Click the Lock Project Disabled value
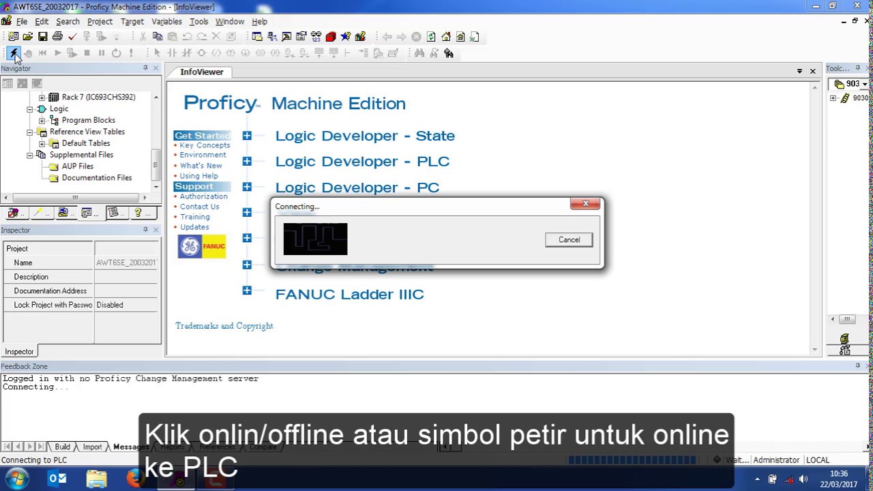This screenshot has width=873, height=491. coord(127,305)
